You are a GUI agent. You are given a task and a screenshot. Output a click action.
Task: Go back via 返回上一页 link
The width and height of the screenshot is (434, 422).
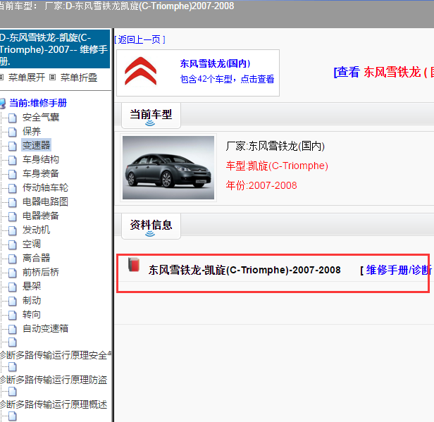click(139, 40)
